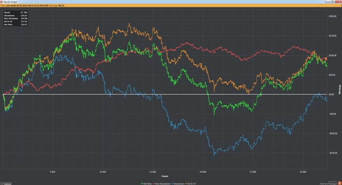Image resolution: width=342 pixels, height=185 pixels.
Task: Click the Showdown value in stats box
Action: tap(24, 16)
